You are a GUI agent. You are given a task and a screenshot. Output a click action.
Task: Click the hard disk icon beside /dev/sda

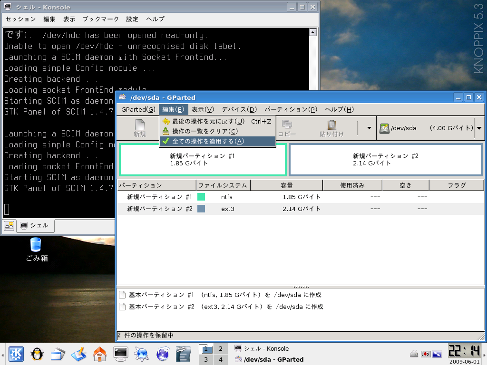tap(384, 128)
